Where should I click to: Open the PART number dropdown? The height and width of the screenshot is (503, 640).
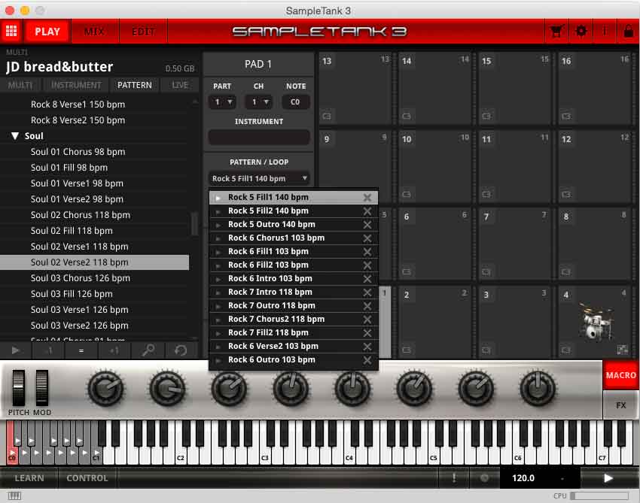click(x=222, y=102)
